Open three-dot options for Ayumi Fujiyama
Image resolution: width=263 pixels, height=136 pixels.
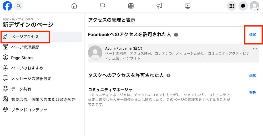[x=255, y=49]
